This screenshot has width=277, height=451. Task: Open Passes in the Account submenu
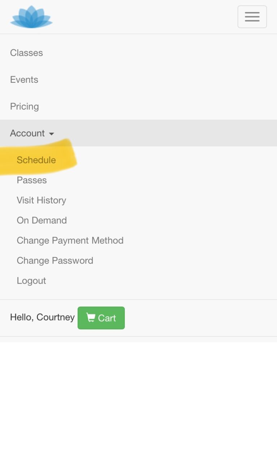(32, 180)
